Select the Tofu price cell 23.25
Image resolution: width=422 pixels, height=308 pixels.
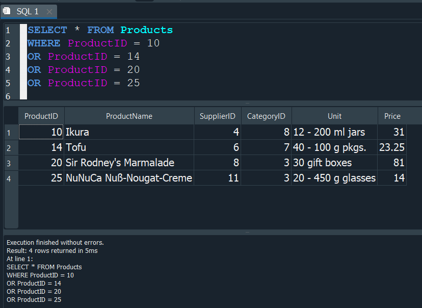coord(391,148)
